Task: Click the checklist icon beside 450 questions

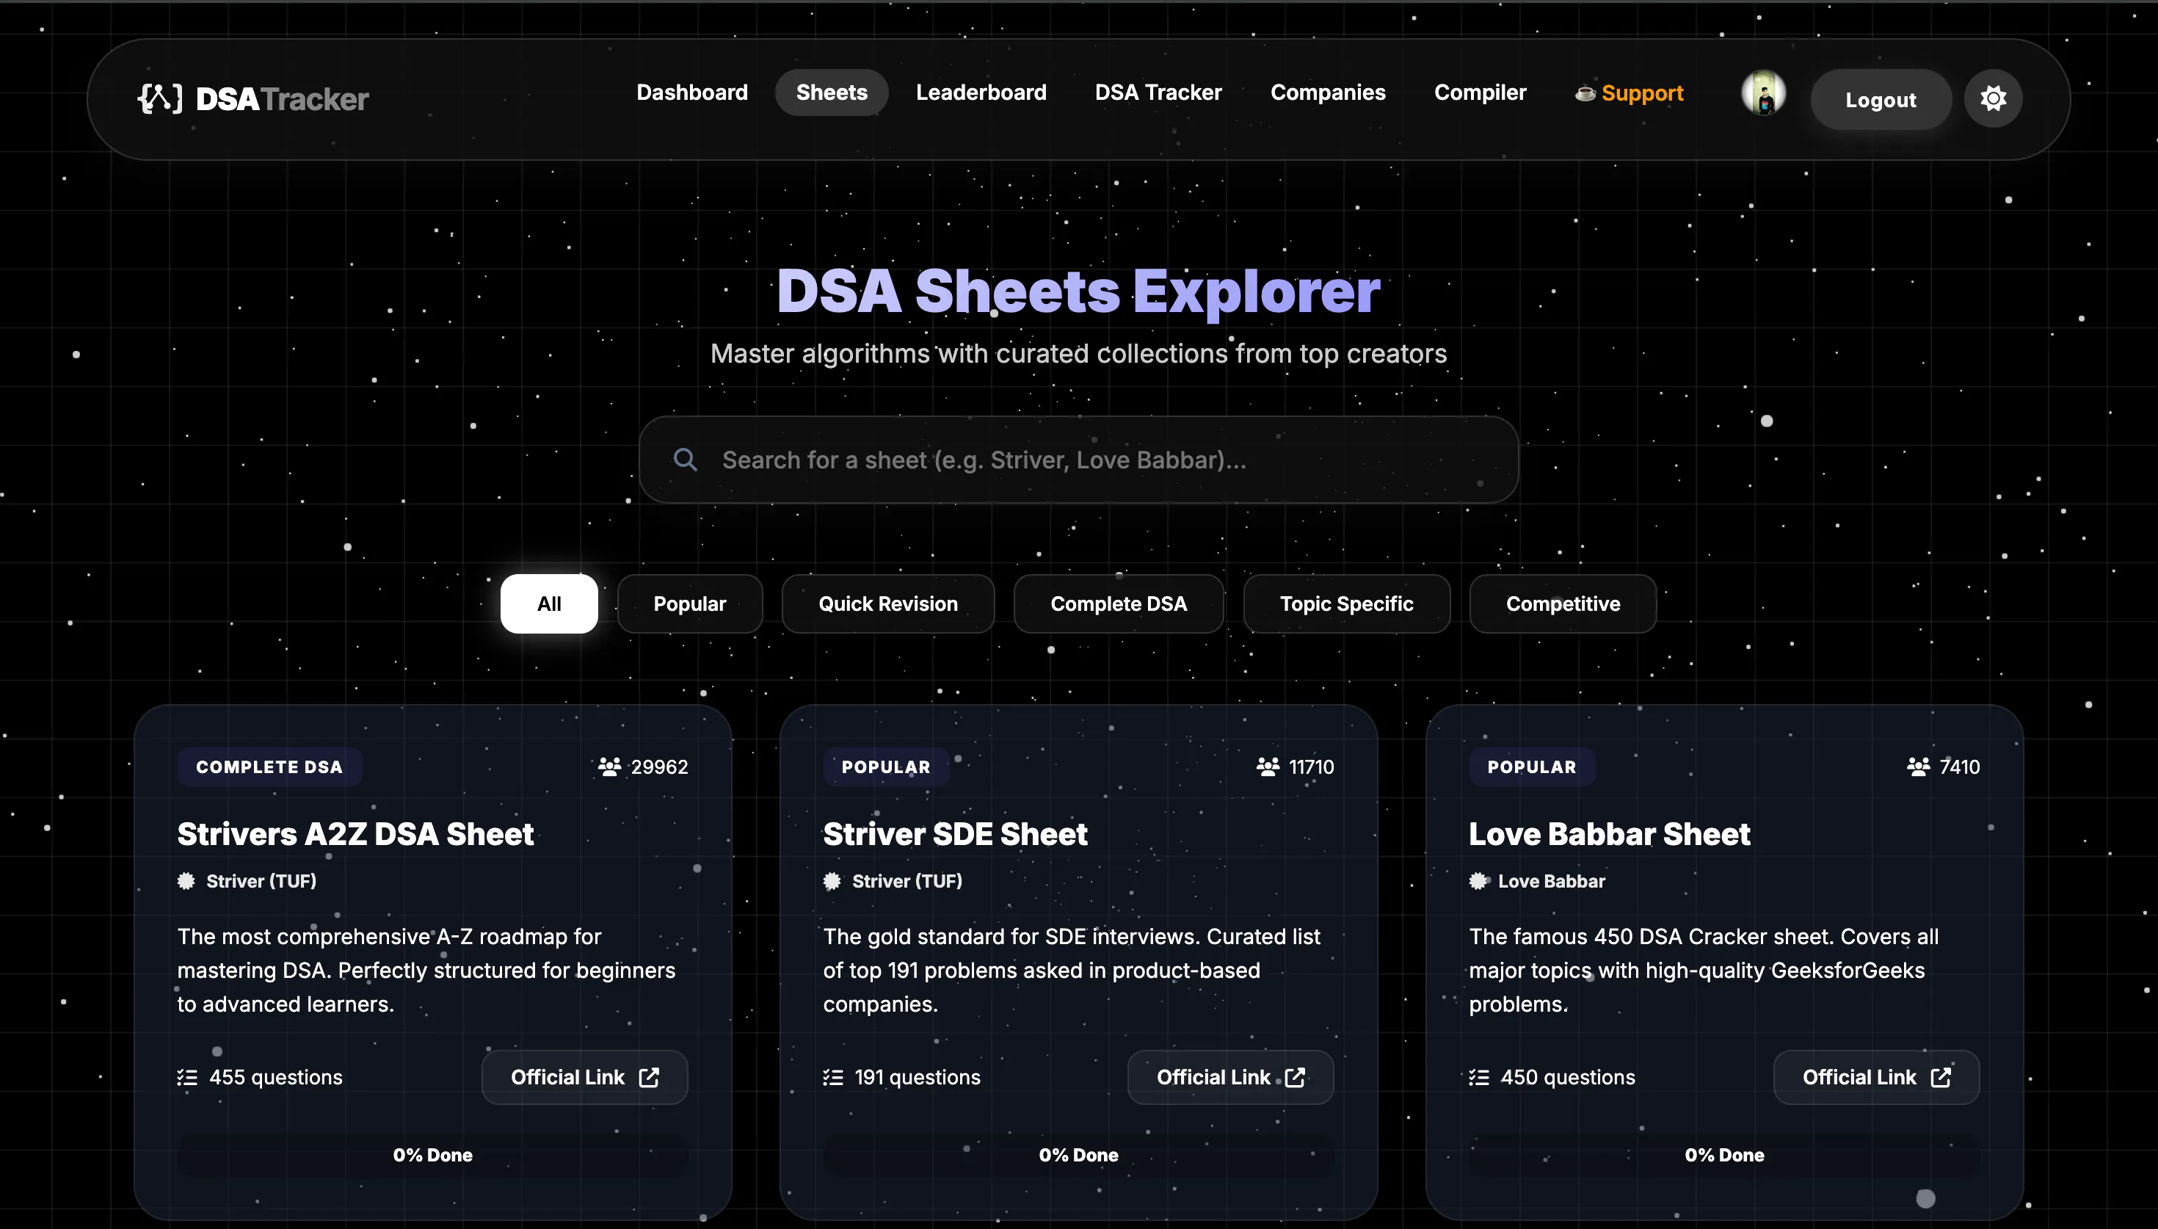Action: coord(1479,1078)
